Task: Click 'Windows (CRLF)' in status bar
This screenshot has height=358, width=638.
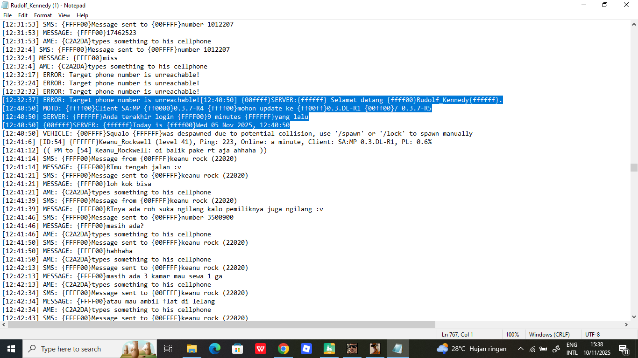Action: 549,335
